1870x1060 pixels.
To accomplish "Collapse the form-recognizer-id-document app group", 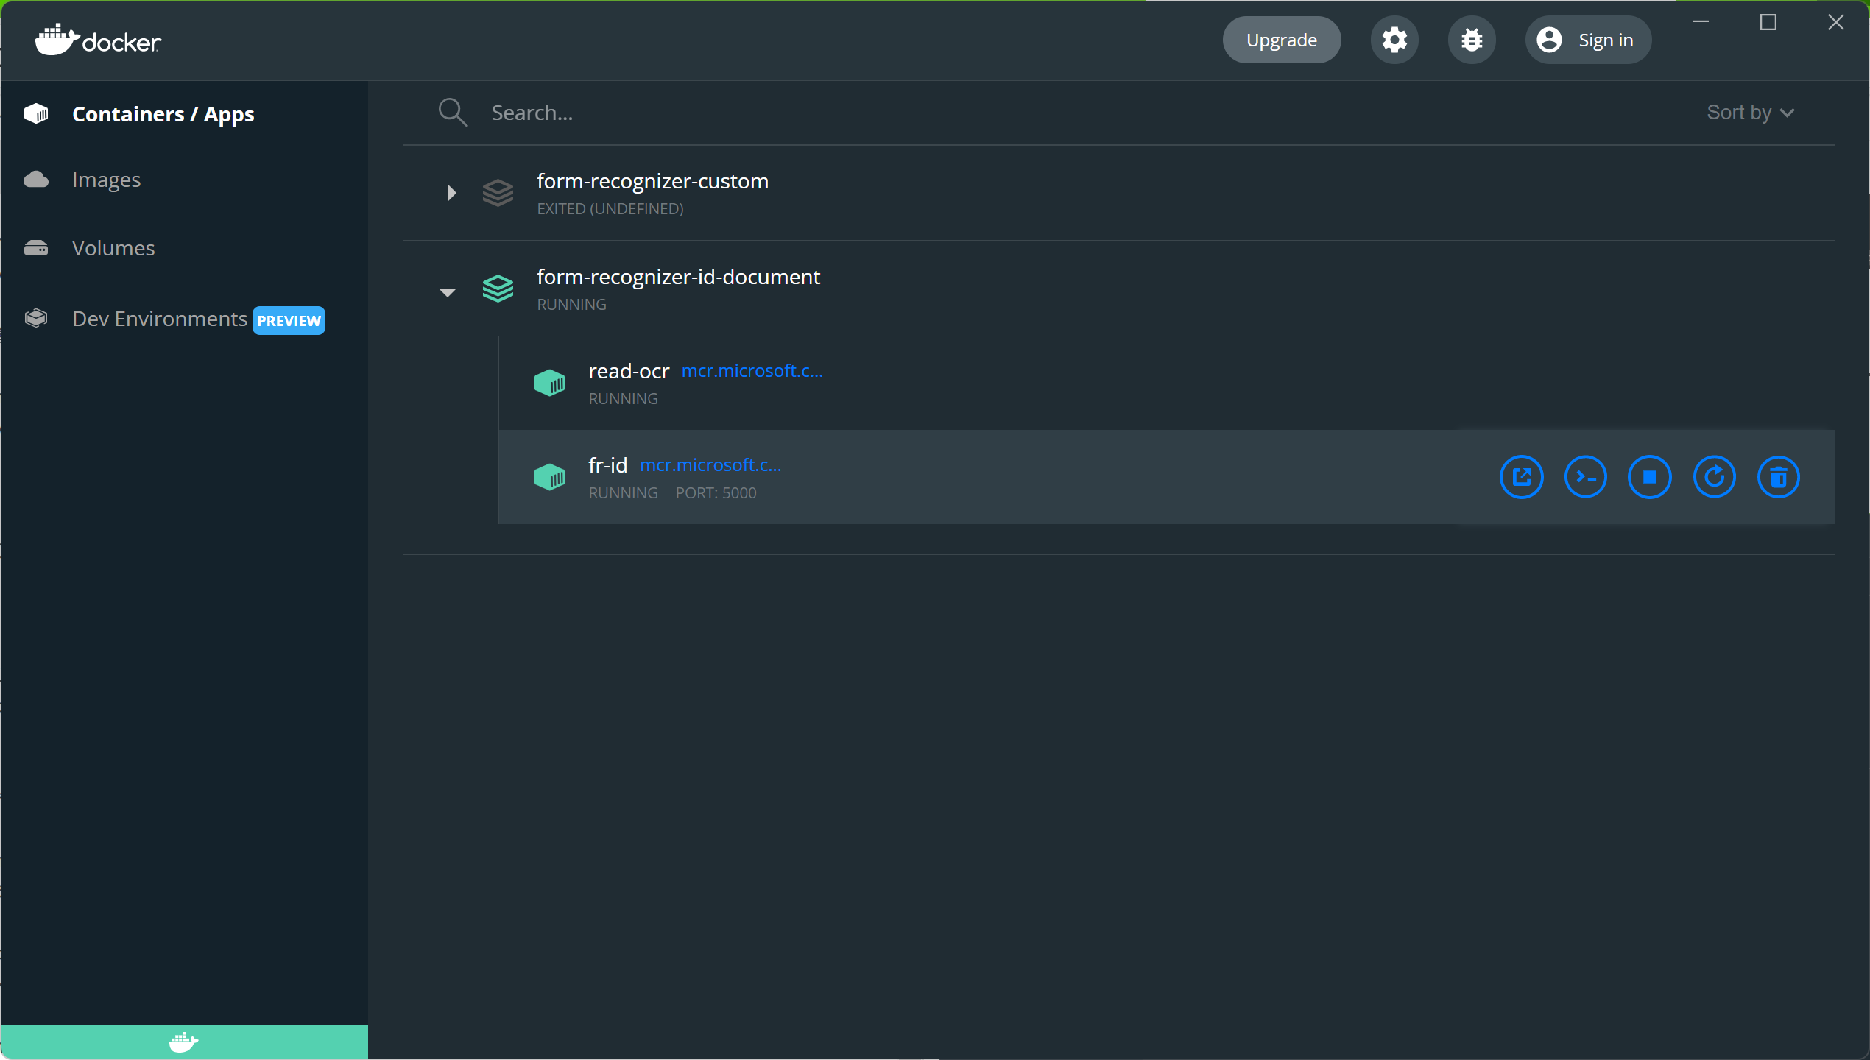I will (447, 291).
